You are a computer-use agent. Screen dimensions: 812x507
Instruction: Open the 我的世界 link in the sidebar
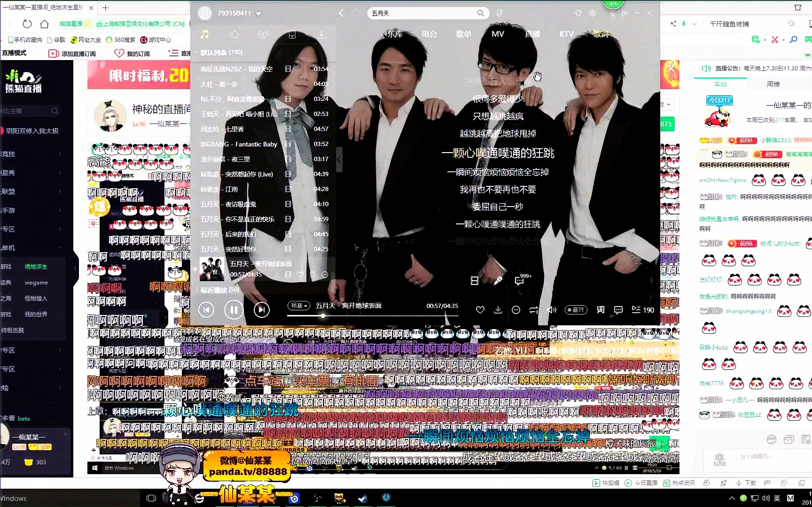[36, 315]
